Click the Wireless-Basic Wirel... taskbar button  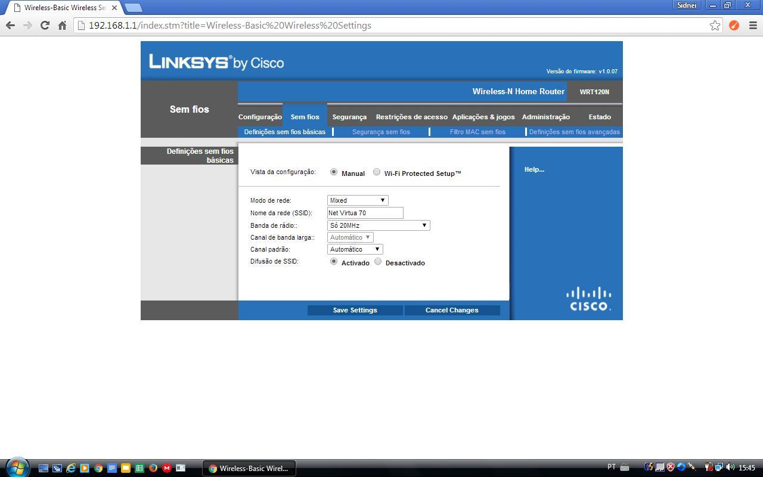point(249,468)
